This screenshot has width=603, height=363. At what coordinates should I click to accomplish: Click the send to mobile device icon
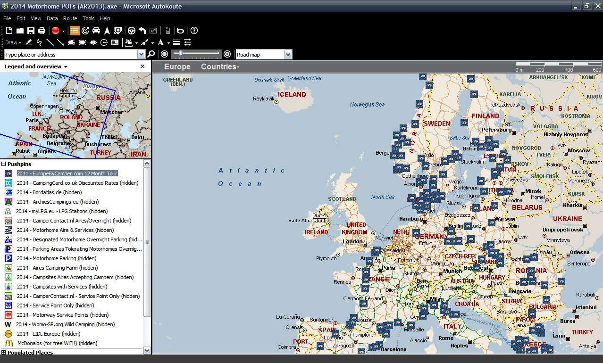pyautogui.click(x=167, y=31)
